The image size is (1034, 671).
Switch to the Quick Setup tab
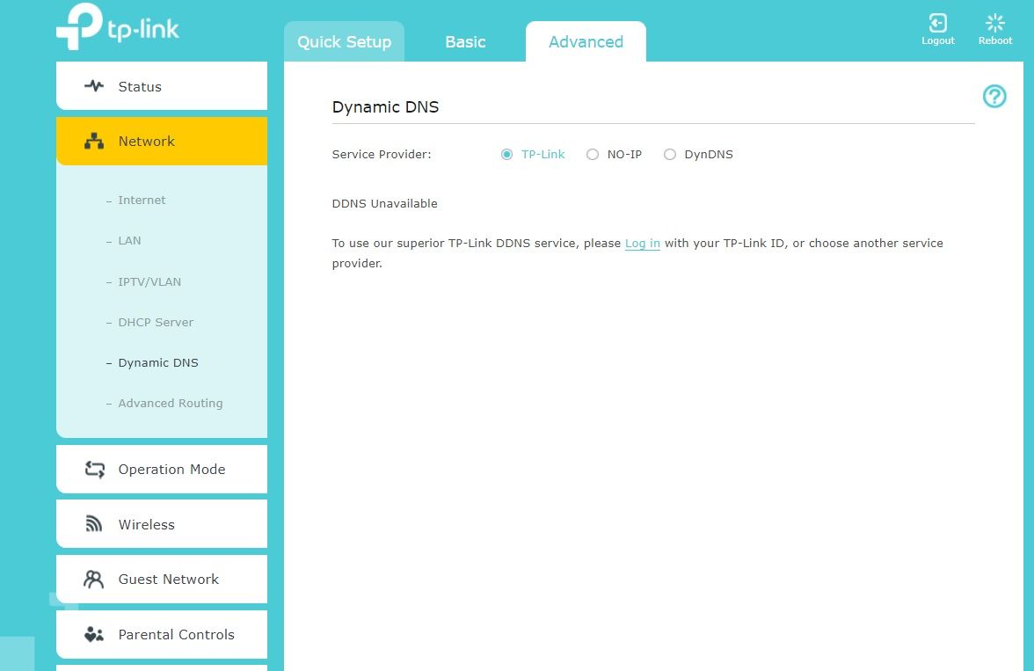point(345,41)
